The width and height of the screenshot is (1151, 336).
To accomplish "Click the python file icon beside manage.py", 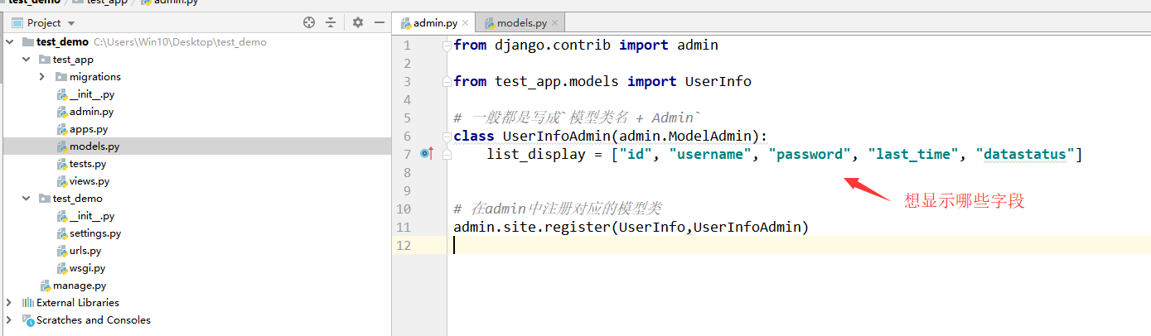I will pos(46,286).
